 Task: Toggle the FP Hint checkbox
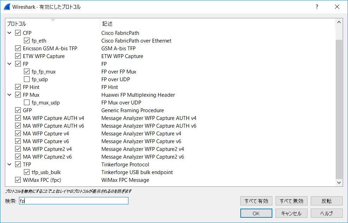tap(18, 87)
